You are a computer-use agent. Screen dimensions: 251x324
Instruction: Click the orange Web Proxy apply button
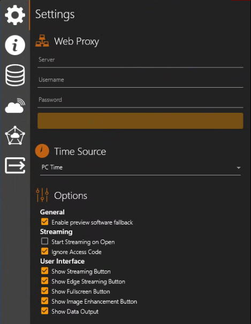click(140, 121)
